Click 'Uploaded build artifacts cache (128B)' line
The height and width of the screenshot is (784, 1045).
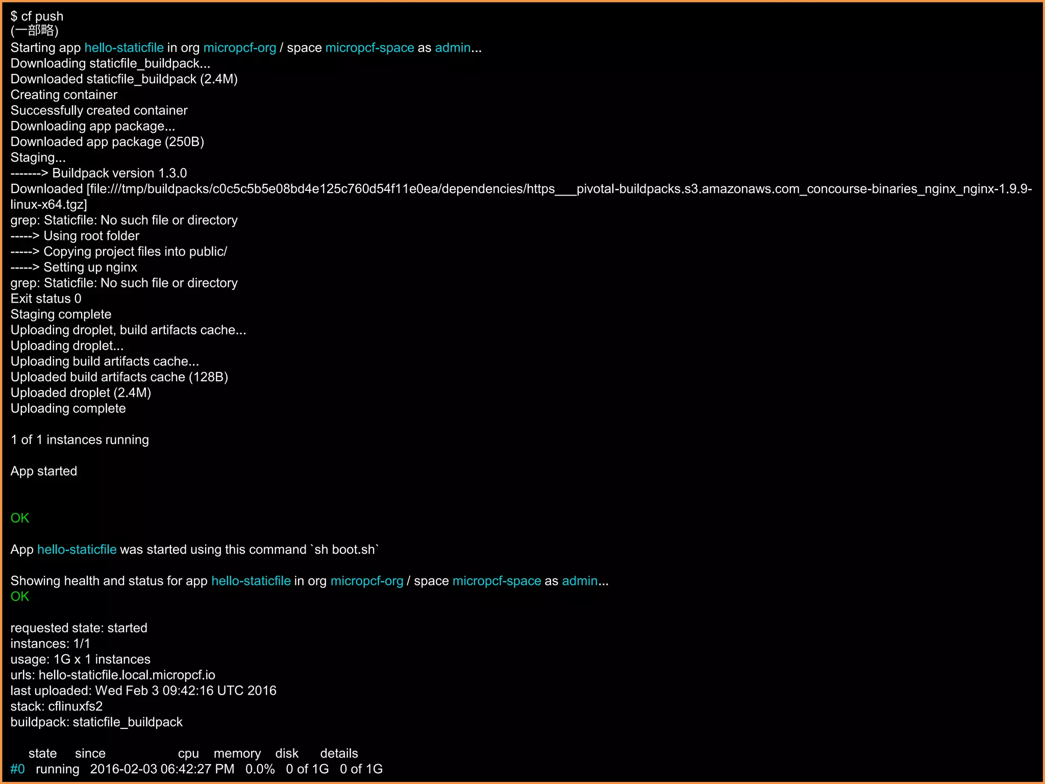pos(119,377)
